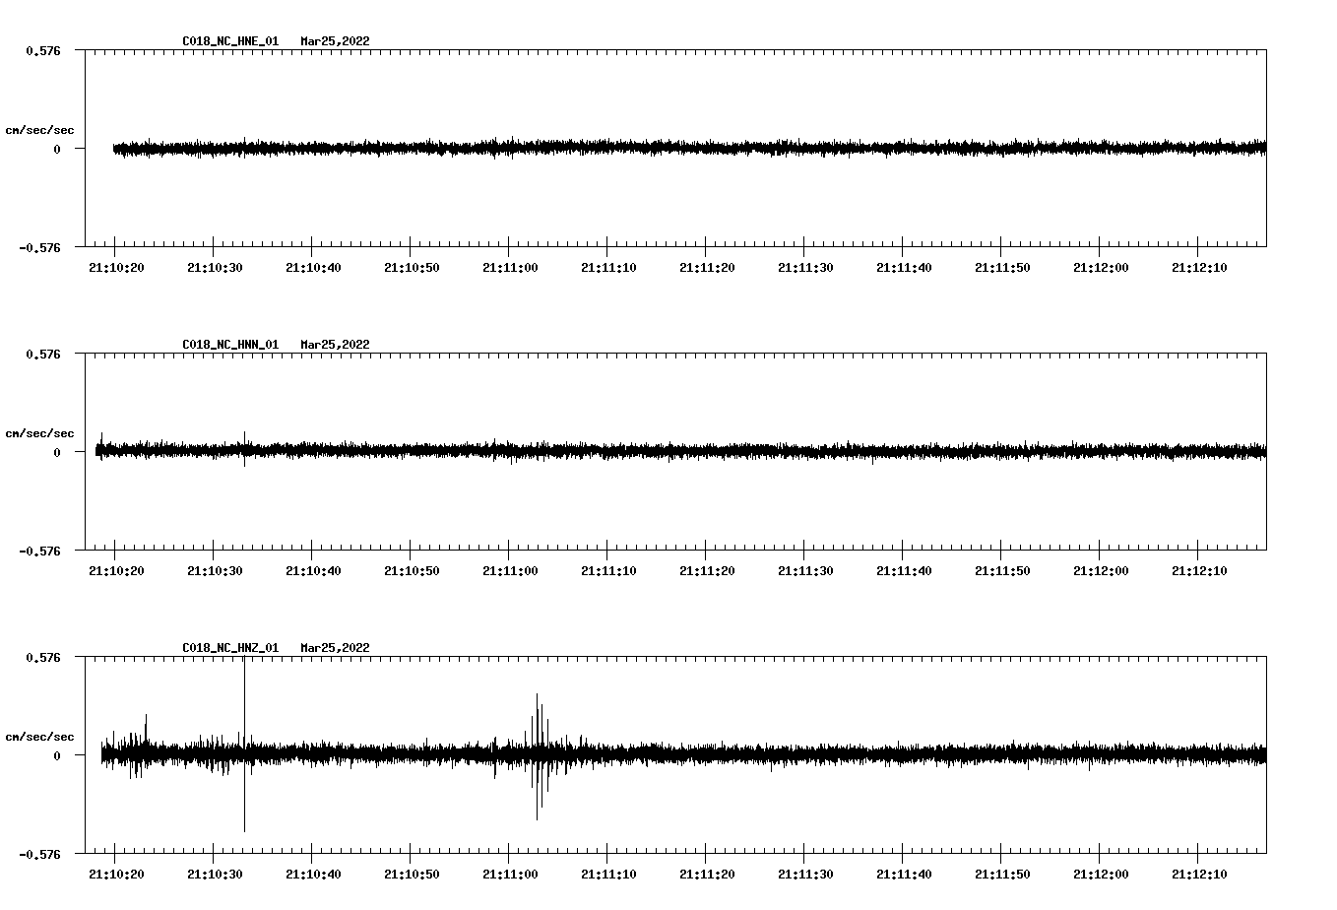The height and width of the screenshot is (910, 1337).
Task: Click the 21:12:10 time label under the HNE plot
Action: 1199,267
